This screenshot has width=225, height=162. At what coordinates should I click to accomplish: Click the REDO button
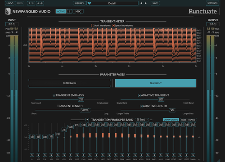click(20, 3)
